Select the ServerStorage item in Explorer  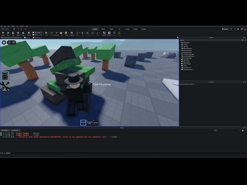coord(186,58)
